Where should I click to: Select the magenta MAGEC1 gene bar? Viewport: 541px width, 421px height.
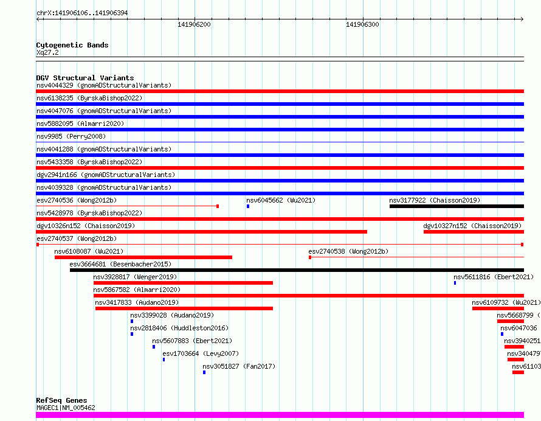point(280,415)
